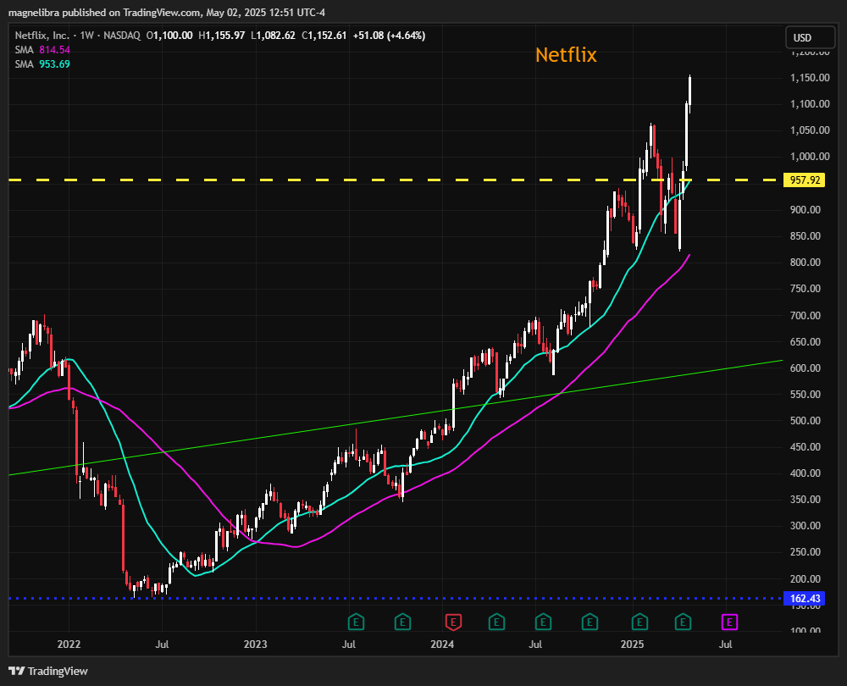Select the magenta SMA 814.54 legend entry
The width and height of the screenshot is (847, 686).
click(42, 50)
